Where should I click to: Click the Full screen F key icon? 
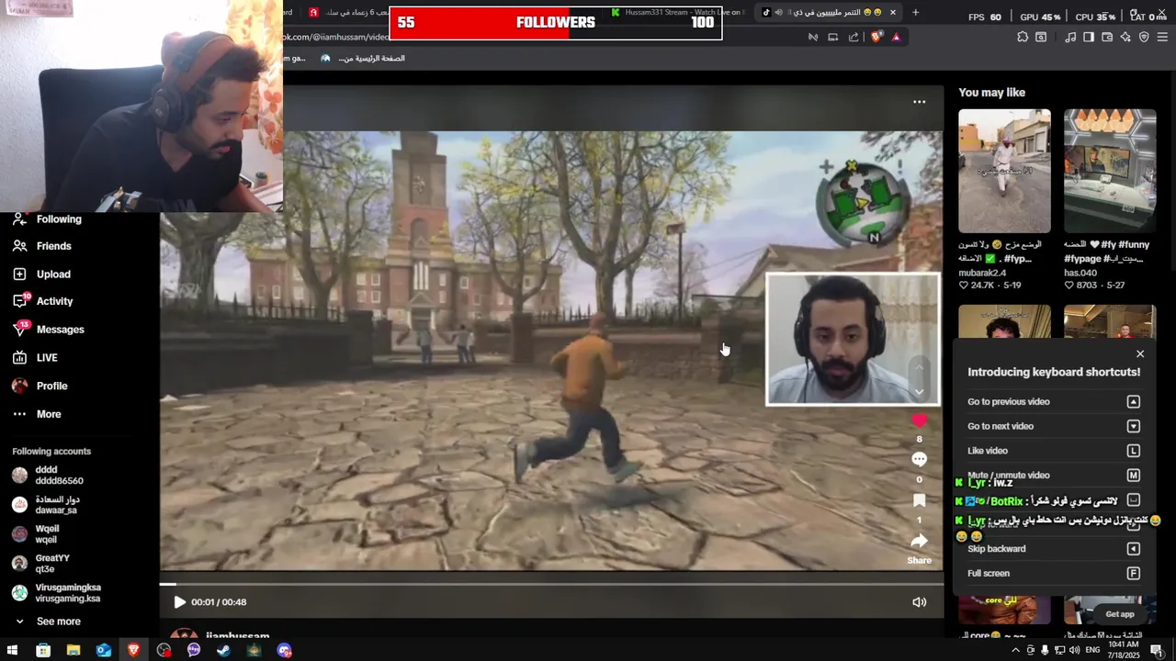click(x=1133, y=574)
